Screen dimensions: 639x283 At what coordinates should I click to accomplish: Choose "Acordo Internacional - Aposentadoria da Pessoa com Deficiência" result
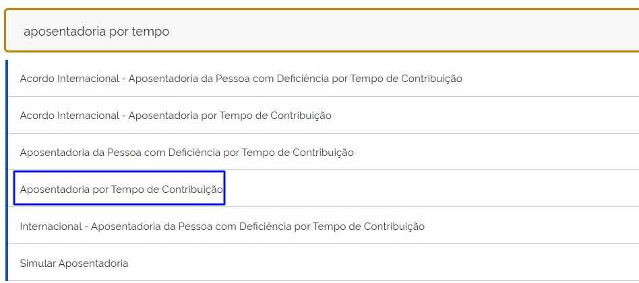[x=241, y=79]
